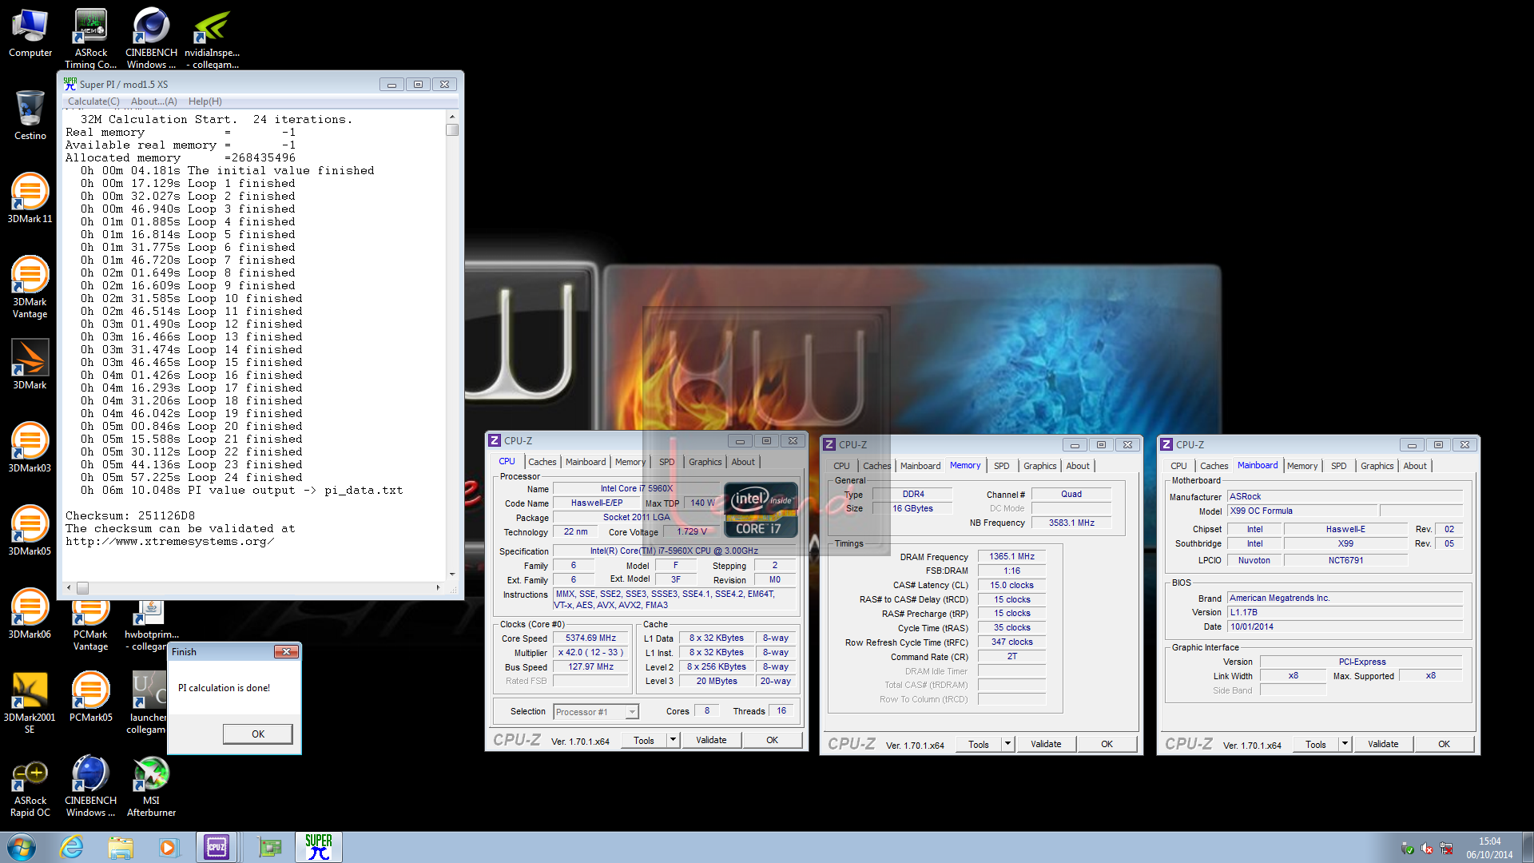Open PCMark05 desktop icon

click(90, 697)
